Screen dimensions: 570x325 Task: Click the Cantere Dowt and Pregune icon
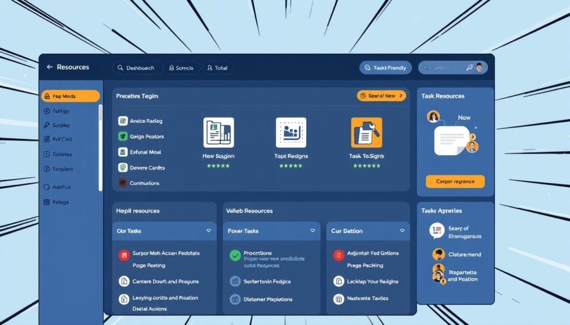click(124, 281)
